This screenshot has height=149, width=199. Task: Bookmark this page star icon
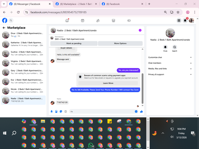tap(178, 12)
